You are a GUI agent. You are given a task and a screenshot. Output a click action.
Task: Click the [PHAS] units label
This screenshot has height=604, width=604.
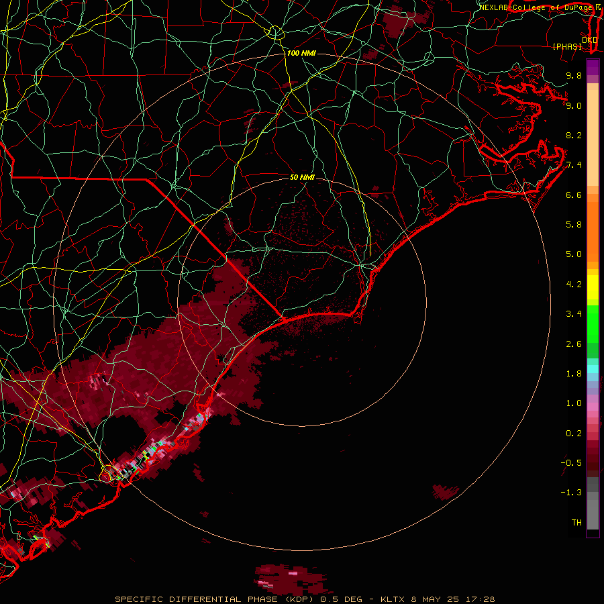pos(567,47)
